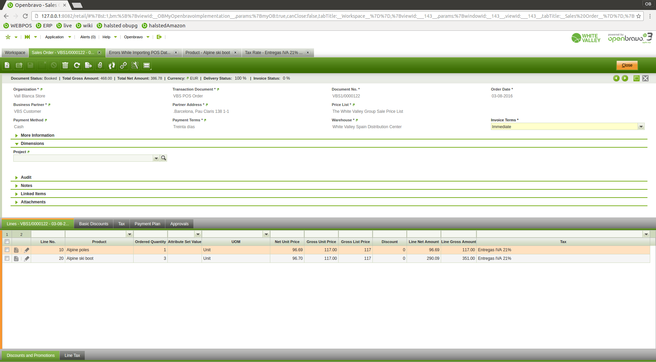
Task: Click the Export document icon
Action: point(88,65)
